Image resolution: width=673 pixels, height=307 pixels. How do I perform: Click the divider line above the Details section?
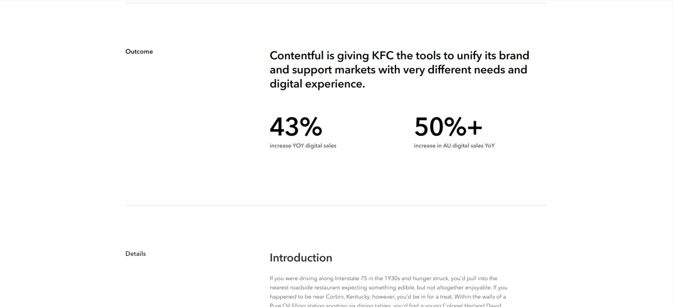(x=336, y=205)
